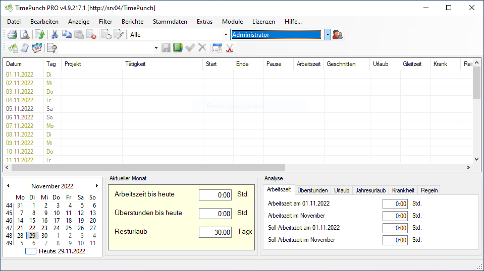The image size is (484, 271).
Task: Switch to the Überstunden tab
Action: click(312, 190)
